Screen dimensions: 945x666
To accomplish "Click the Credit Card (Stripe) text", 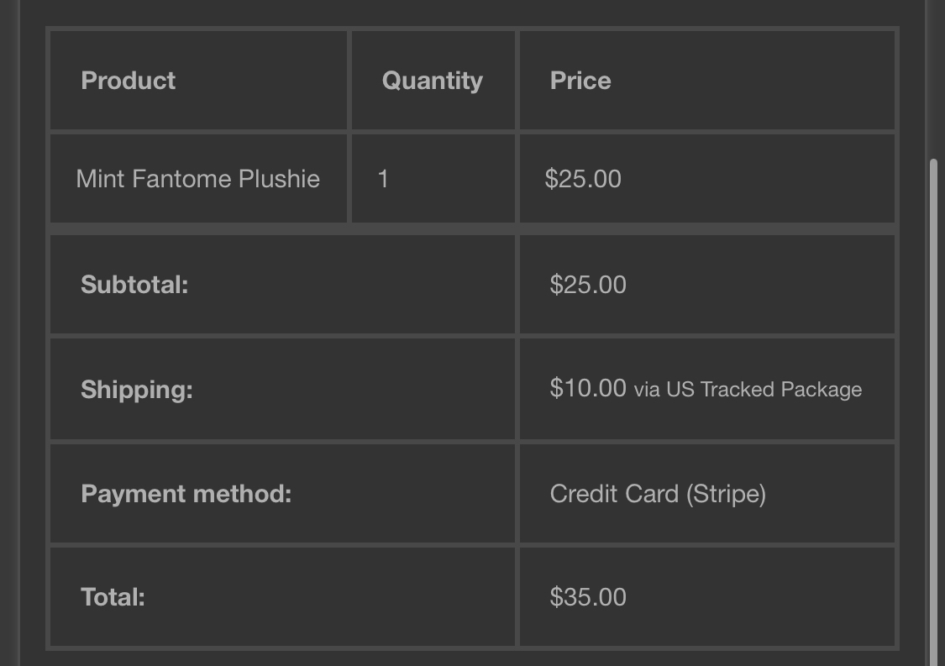I will [x=658, y=494].
